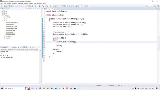This screenshot has height=90, width=160.
Task: Click 'Writable' in status bar
Action: click(99, 86)
